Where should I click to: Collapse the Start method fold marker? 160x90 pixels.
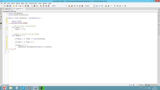(x=7, y=28)
